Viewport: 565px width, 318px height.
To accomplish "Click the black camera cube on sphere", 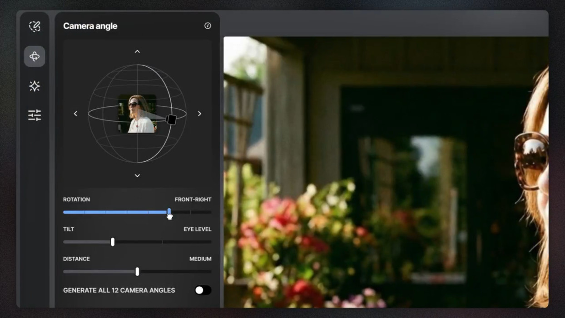I will tap(171, 119).
